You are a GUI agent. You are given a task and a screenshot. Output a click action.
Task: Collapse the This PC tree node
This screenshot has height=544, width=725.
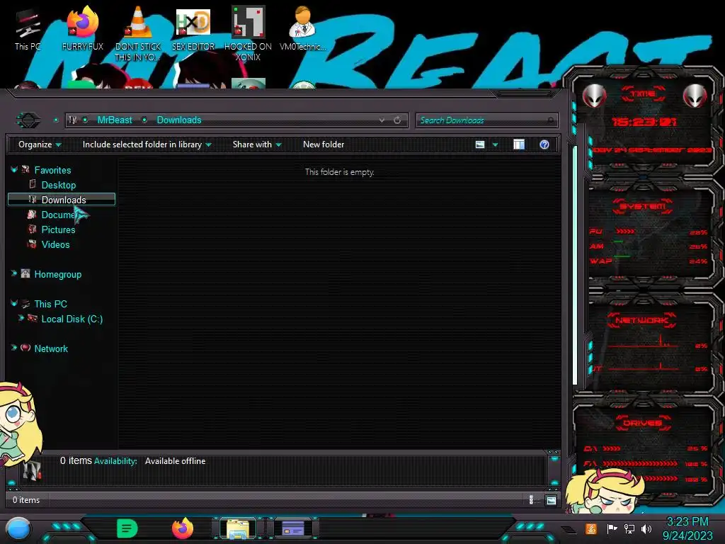[14, 303]
